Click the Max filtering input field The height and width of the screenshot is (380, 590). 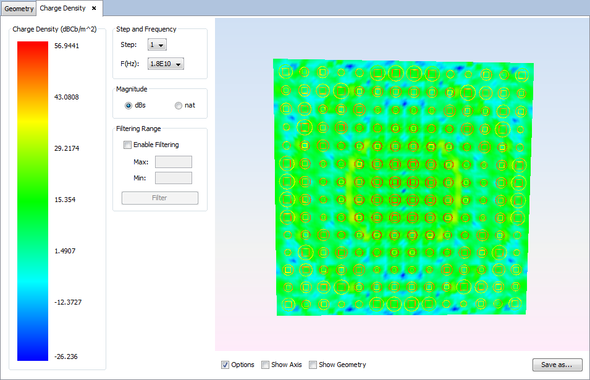coord(173,162)
